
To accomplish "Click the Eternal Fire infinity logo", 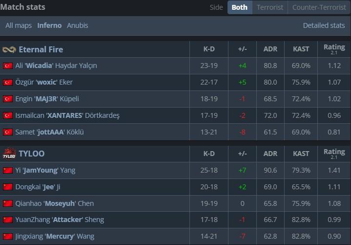I will (9, 49).
